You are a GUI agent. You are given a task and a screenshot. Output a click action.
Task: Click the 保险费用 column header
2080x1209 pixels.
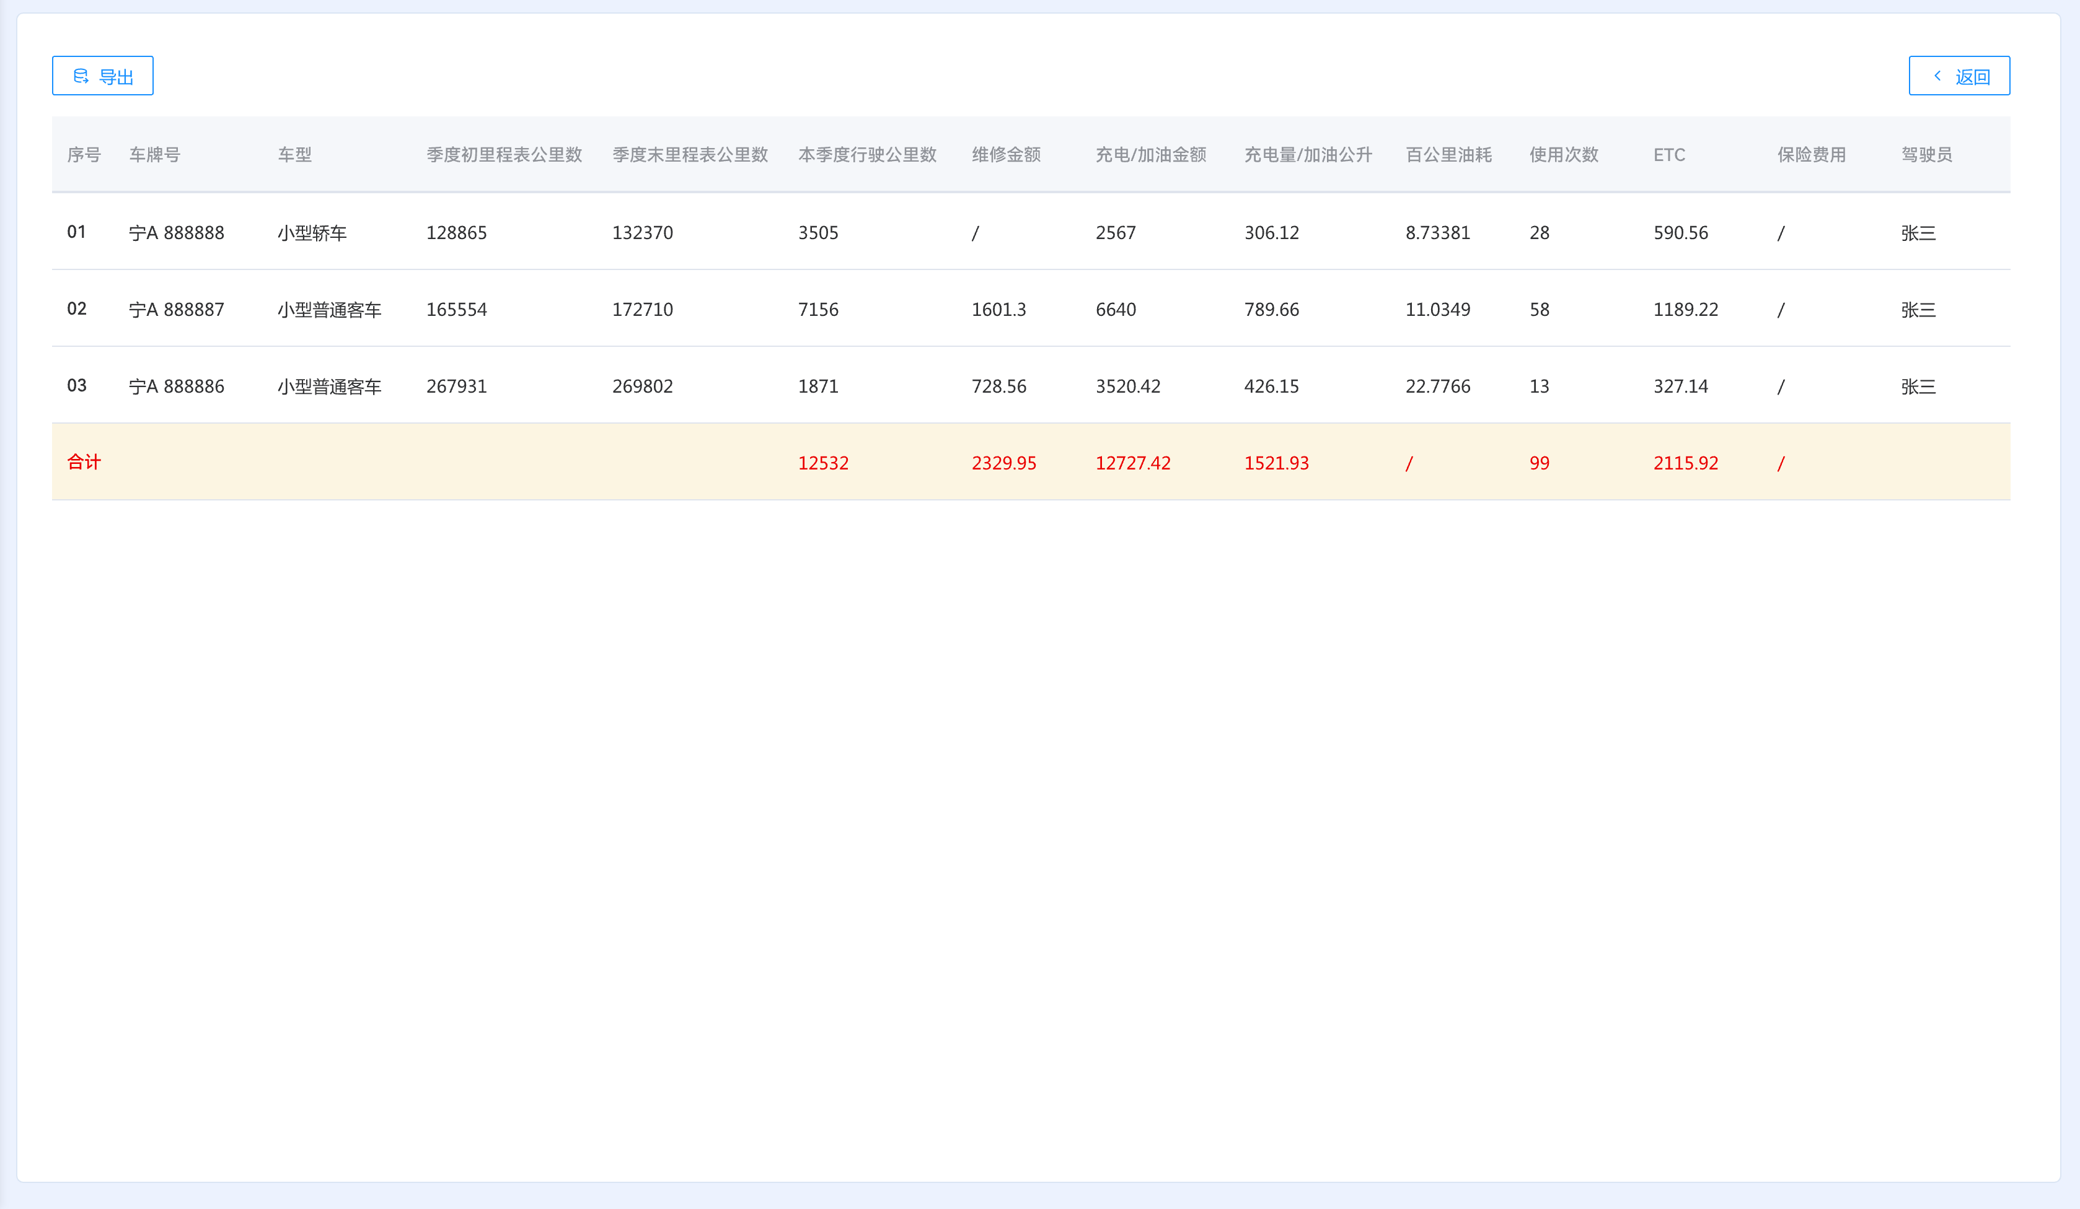point(1811,155)
